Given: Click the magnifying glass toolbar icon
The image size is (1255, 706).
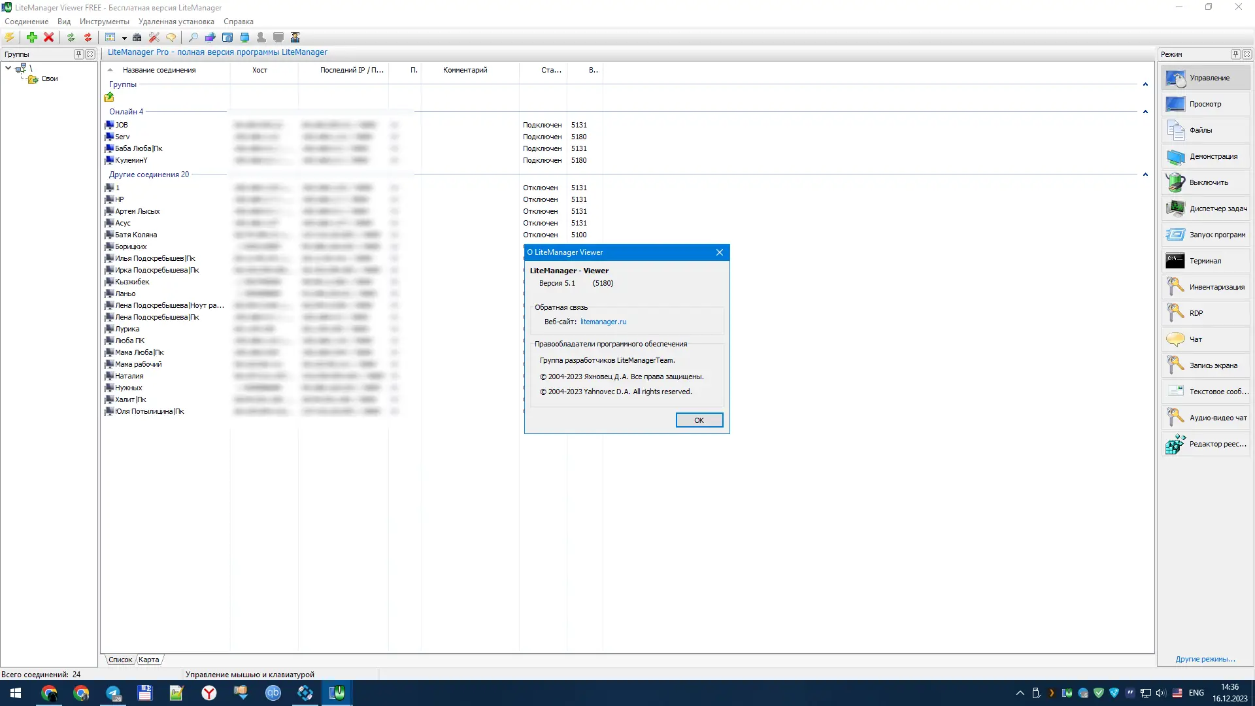Looking at the screenshot, I should coord(193,37).
